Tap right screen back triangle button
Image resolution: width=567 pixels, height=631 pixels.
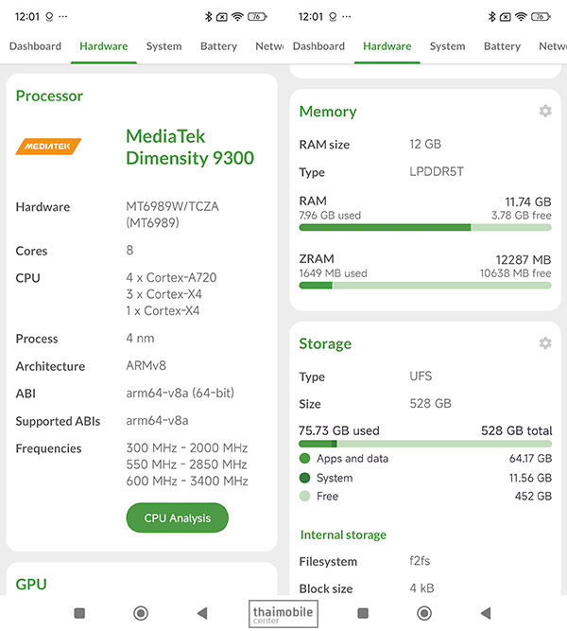point(486,613)
